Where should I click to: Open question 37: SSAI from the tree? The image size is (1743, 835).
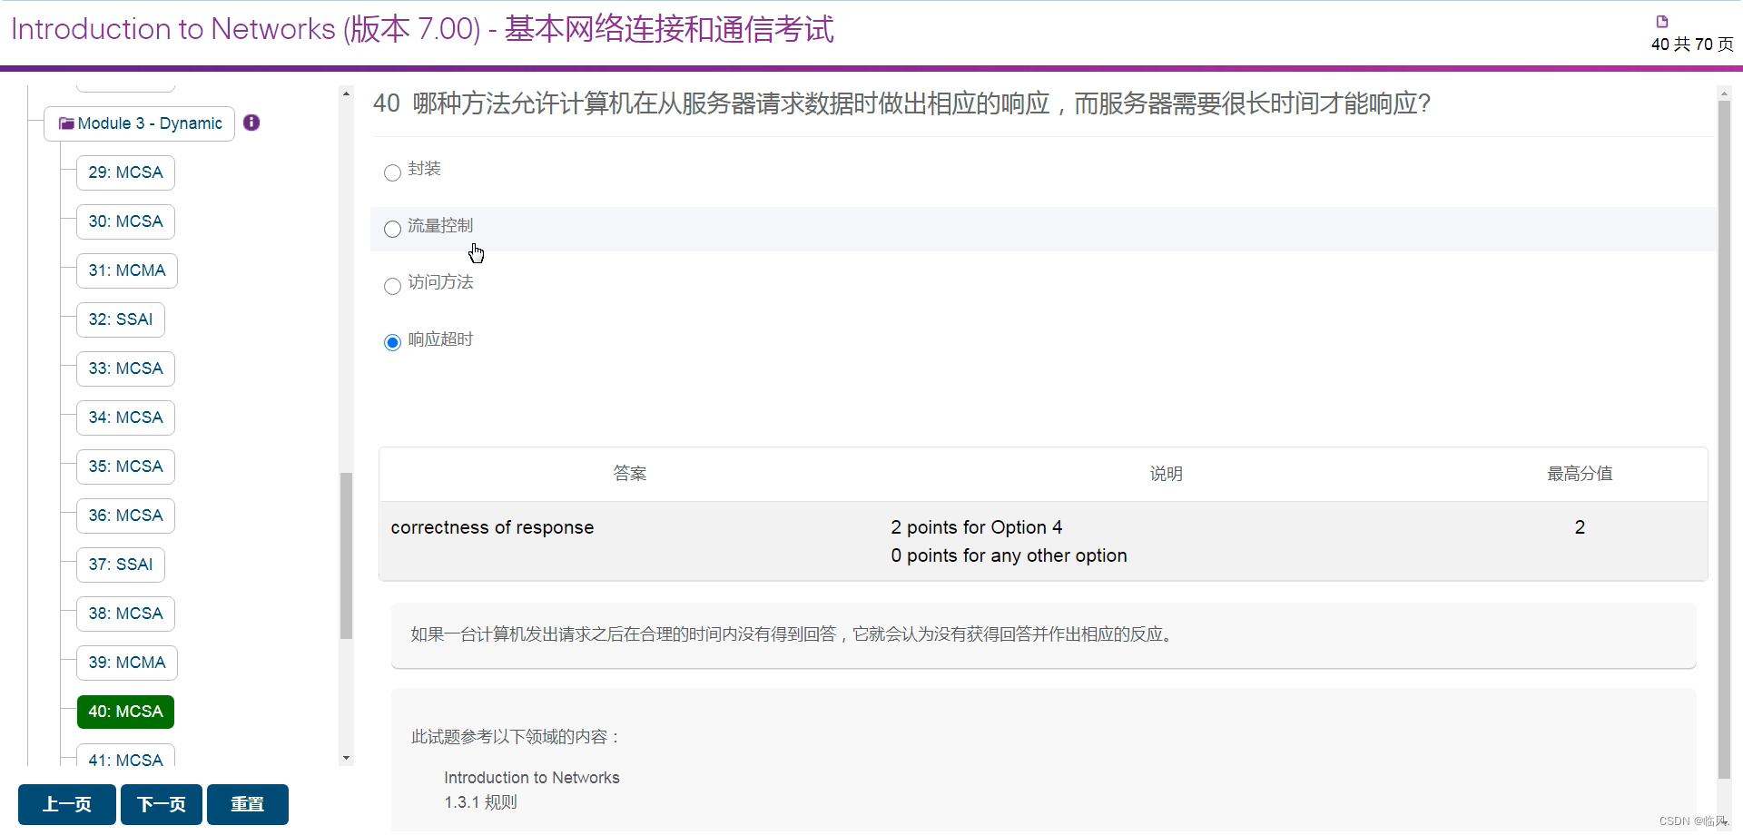pos(121,565)
